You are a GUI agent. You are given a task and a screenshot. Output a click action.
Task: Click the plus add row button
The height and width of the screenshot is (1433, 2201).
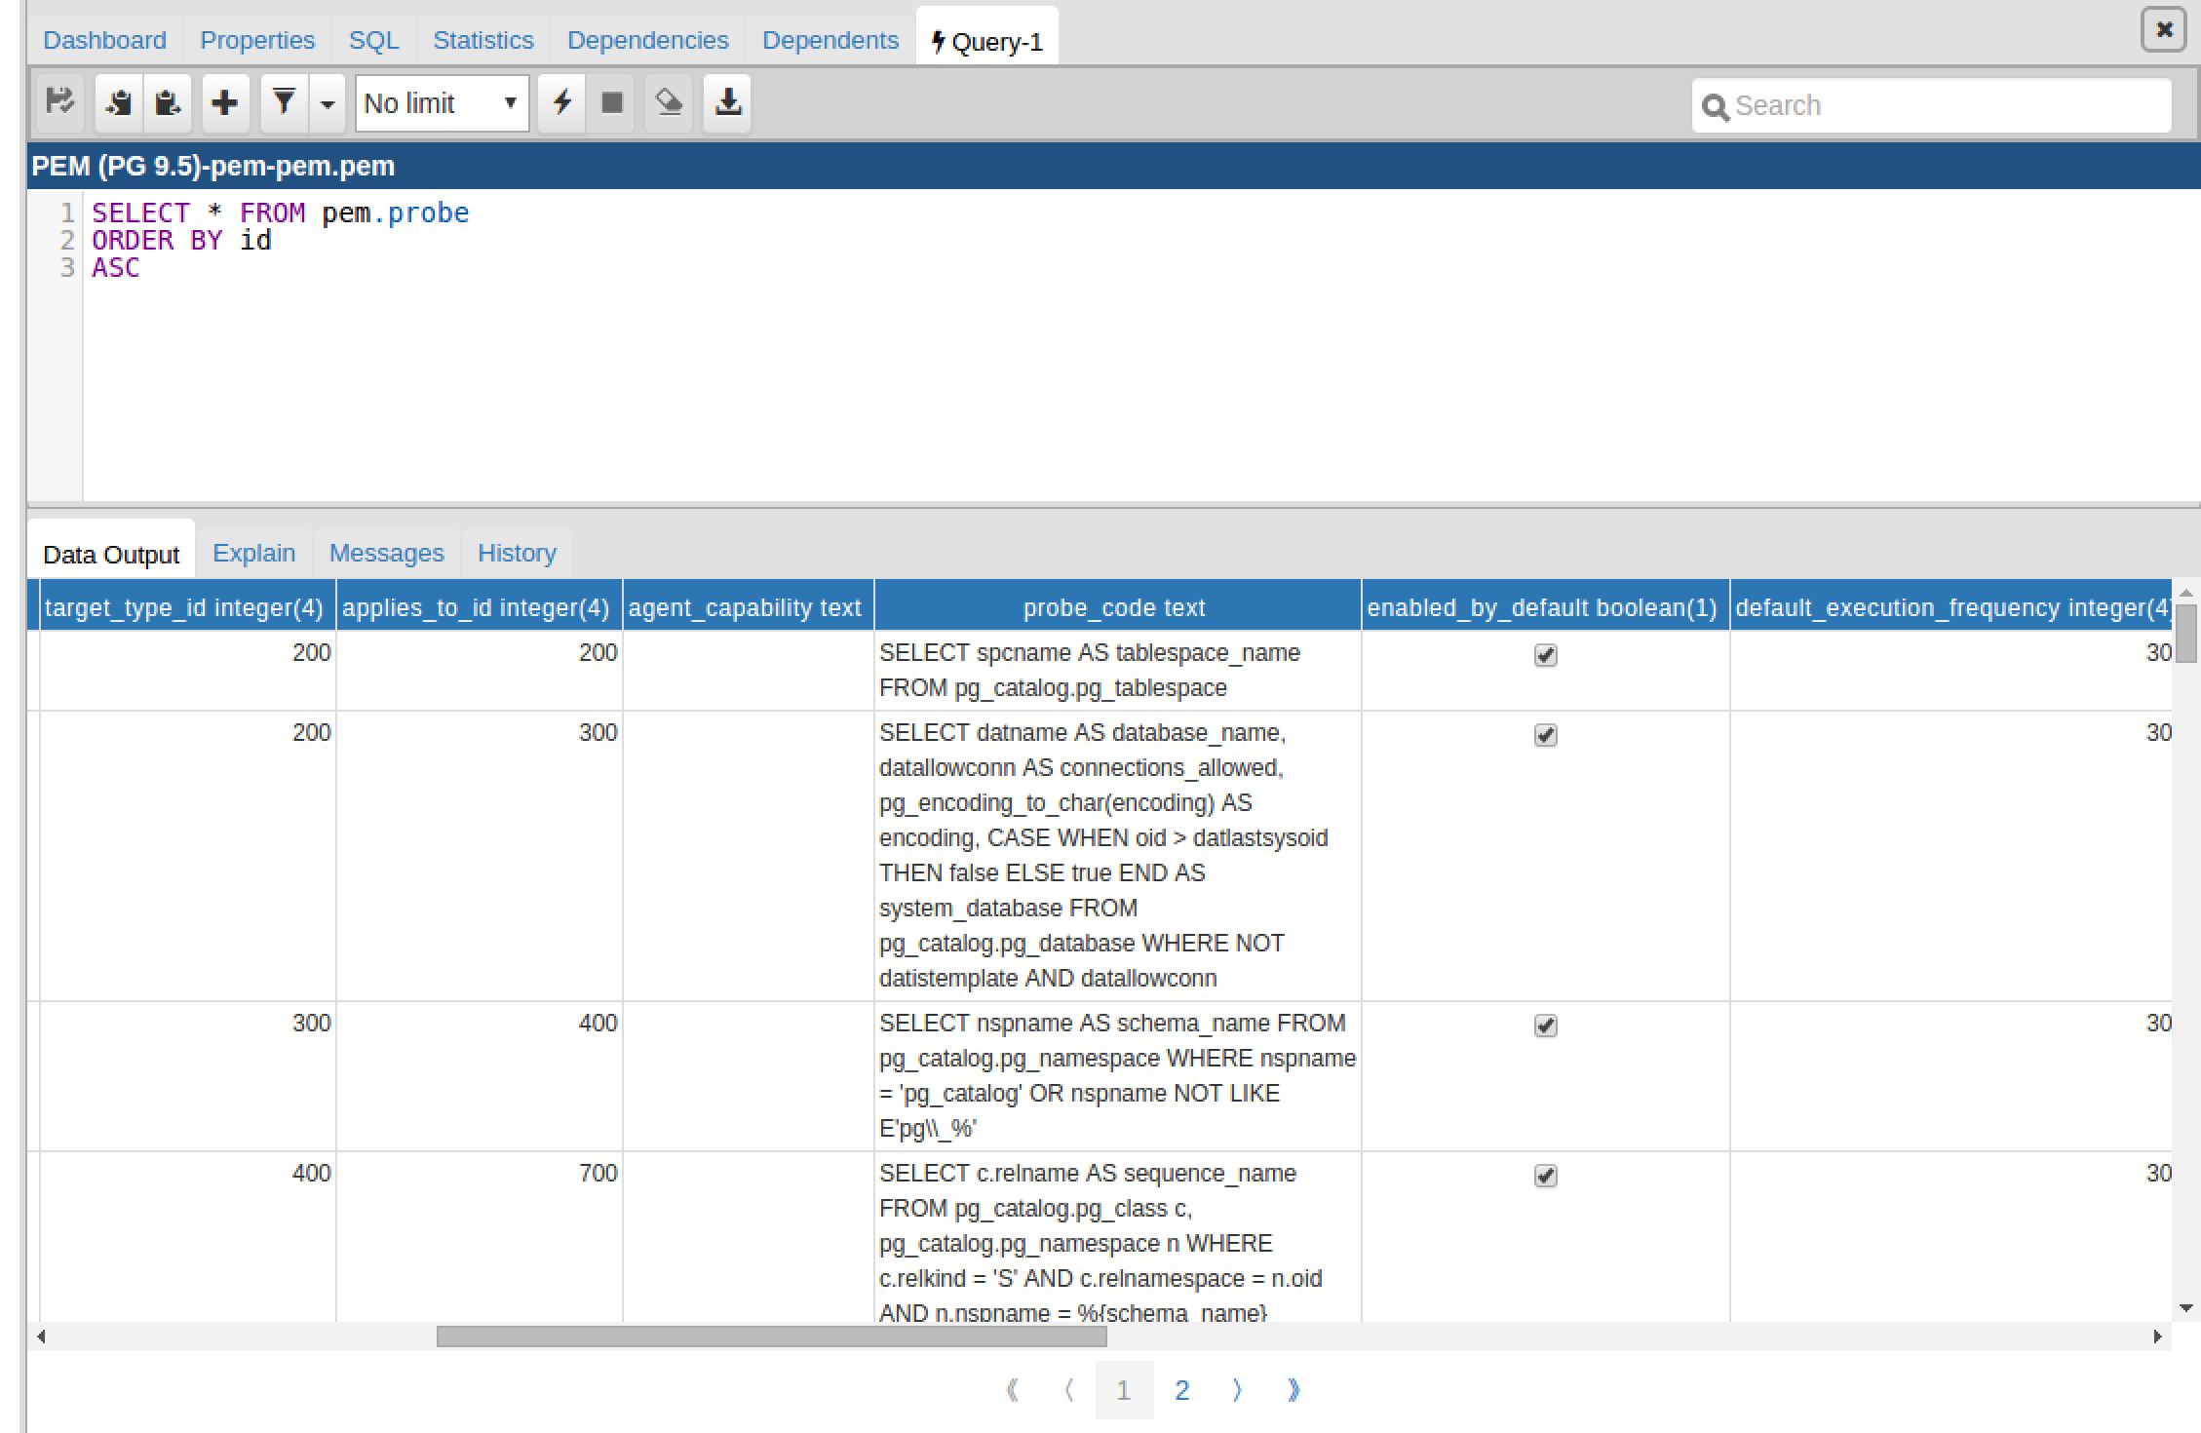click(x=225, y=102)
